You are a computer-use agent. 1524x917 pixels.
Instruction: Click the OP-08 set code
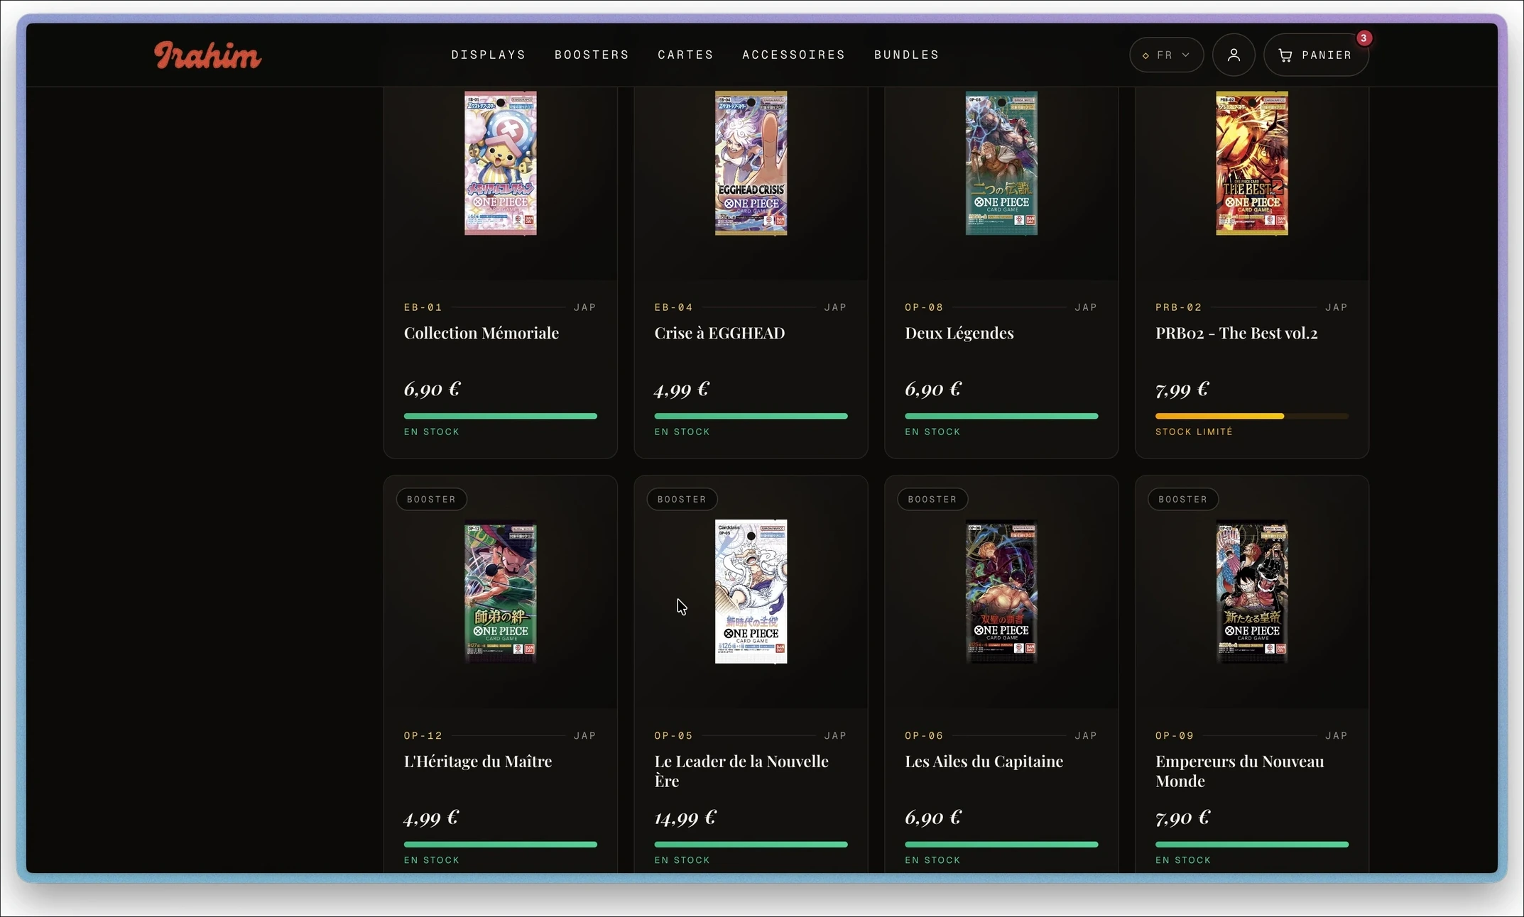(x=924, y=307)
